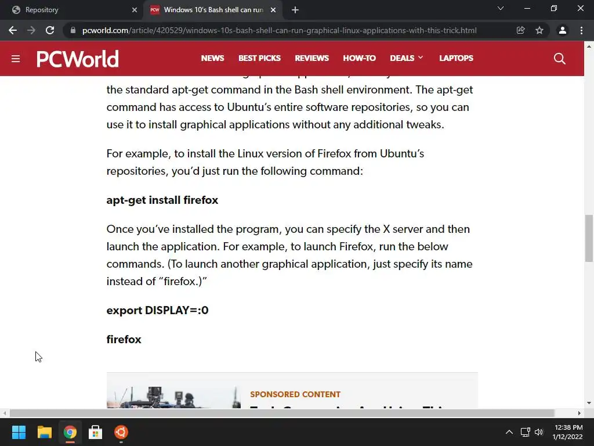Open a new browser tab
This screenshot has width=594, height=446.
point(295,10)
